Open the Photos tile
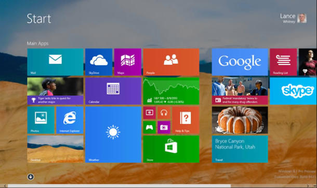317x188 pixels. click(x=41, y=120)
